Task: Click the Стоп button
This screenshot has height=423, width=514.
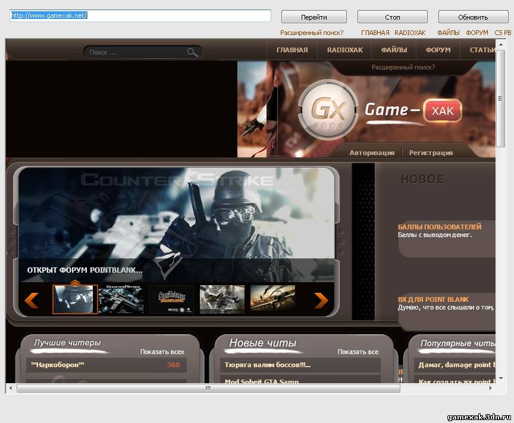Action: click(x=393, y=17)
